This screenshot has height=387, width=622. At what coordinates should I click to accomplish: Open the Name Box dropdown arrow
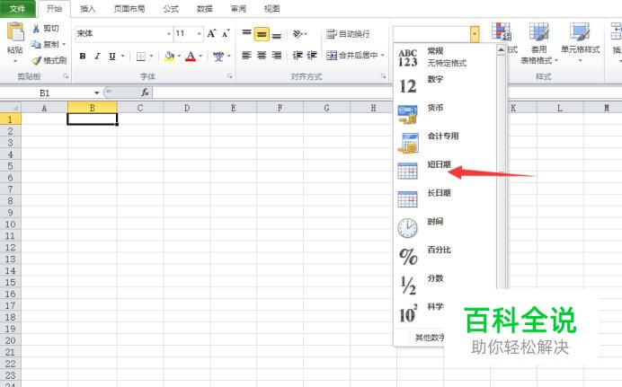[97, 92]
